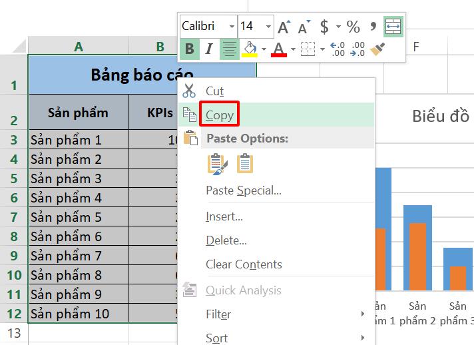
Task: Select column B header
Action: 160,46
